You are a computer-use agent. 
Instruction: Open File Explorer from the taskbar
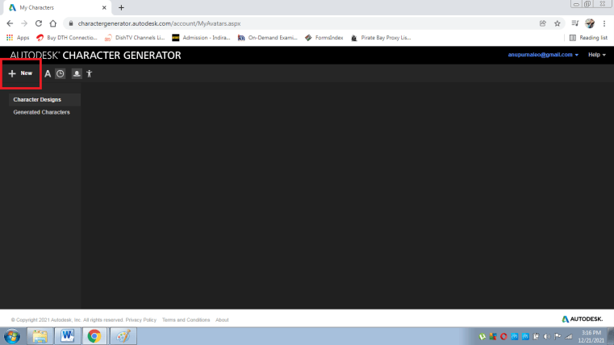click(40, 336)
